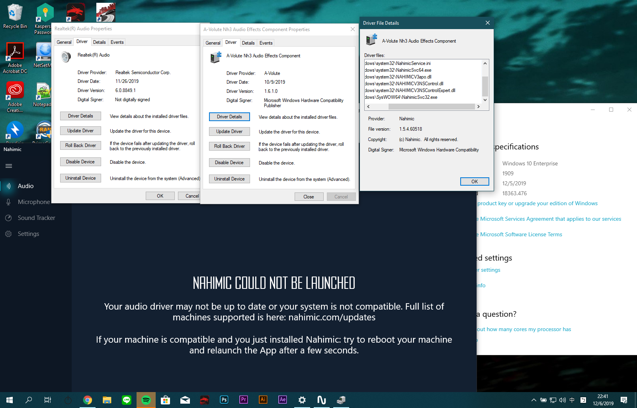Open File Explorer from taskbar
This screenshot has width=637, height=408.
[x=107, y=400]
